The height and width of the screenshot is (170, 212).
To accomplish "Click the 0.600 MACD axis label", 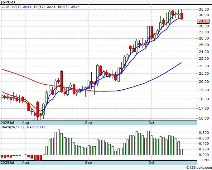I will 204,138.
